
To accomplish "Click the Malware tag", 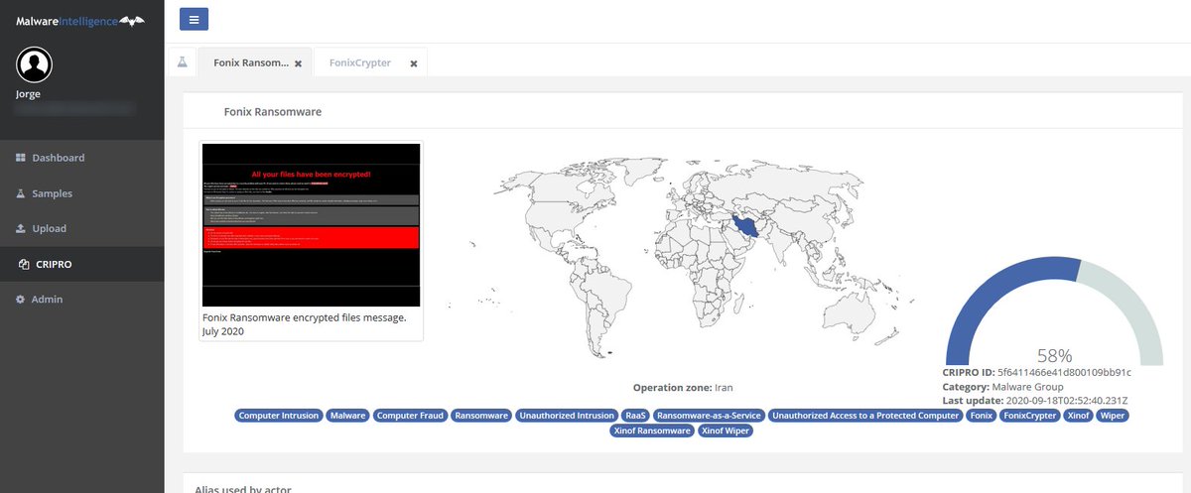I will pyautogui.click(x=347, y=416).
